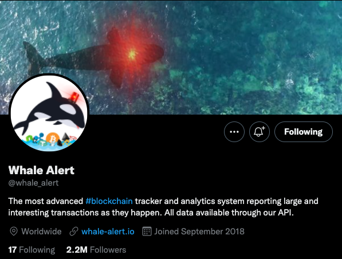Click the Following button to unfollow
This screenshot has height=259, width=342.
coord(304,132)
